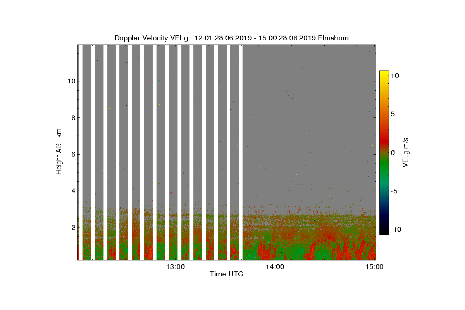Select the 15:00 time axis label
Image resolution: width=465 pixels, height=310 pixels.
pos(375,267)
